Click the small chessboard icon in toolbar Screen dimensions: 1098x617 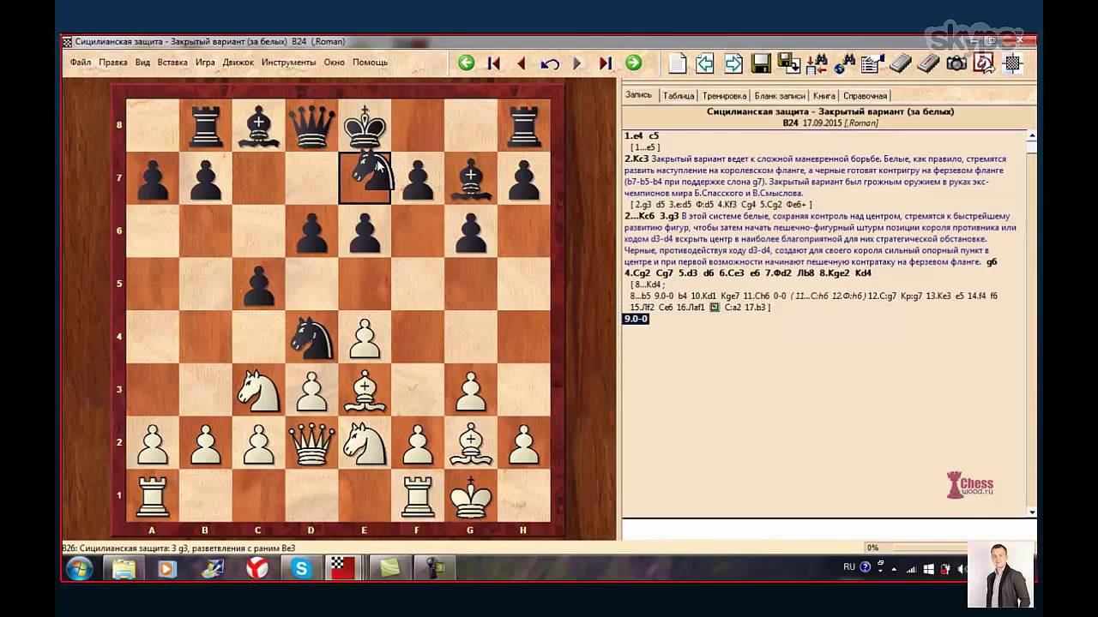pos(1012,63)
